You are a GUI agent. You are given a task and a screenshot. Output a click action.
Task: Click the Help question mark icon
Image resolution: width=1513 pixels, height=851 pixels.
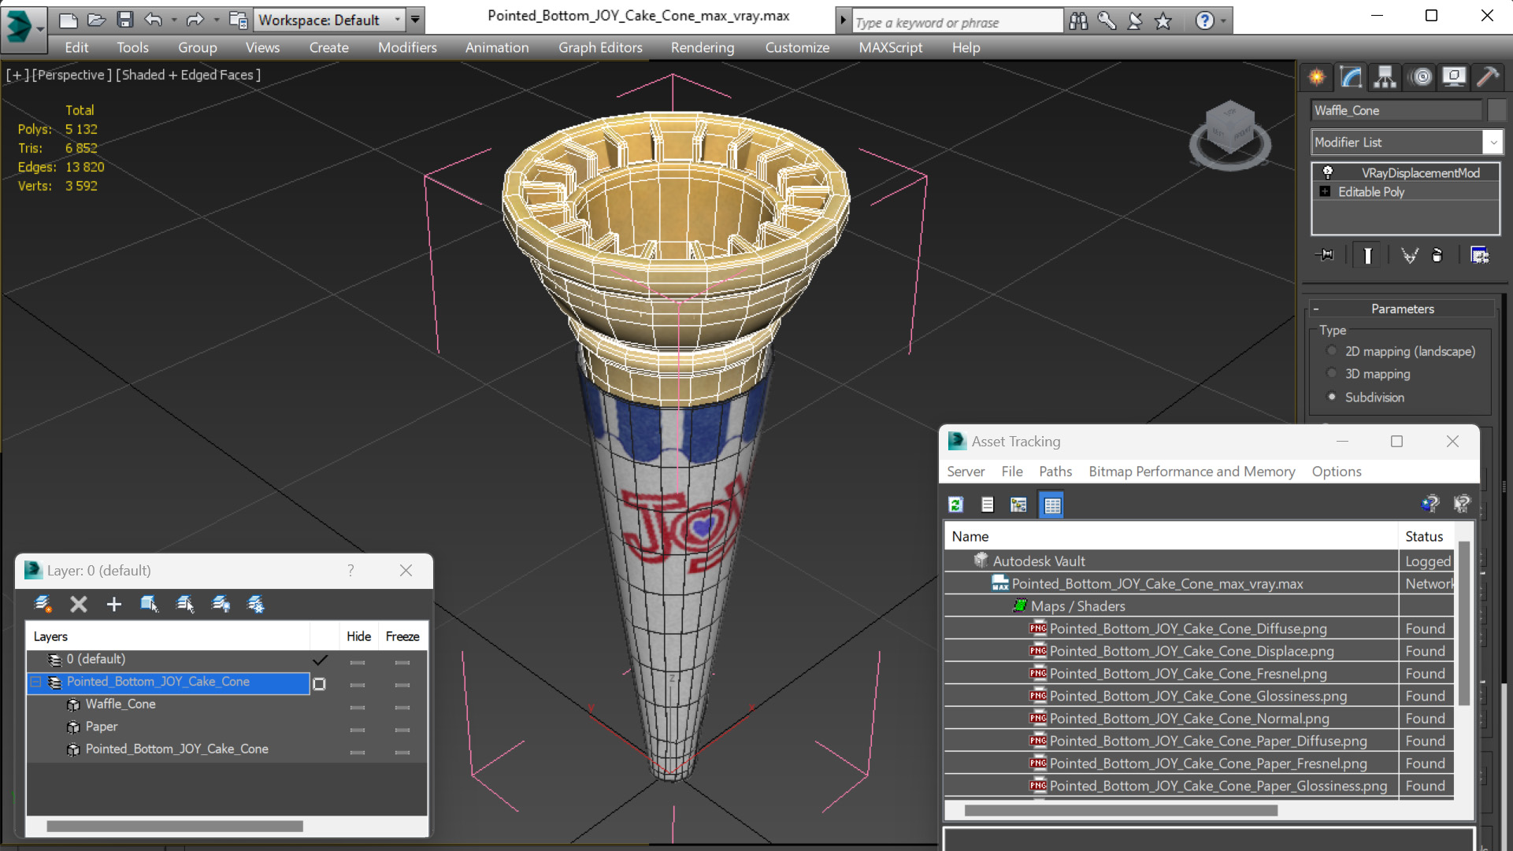(1204, 21)
